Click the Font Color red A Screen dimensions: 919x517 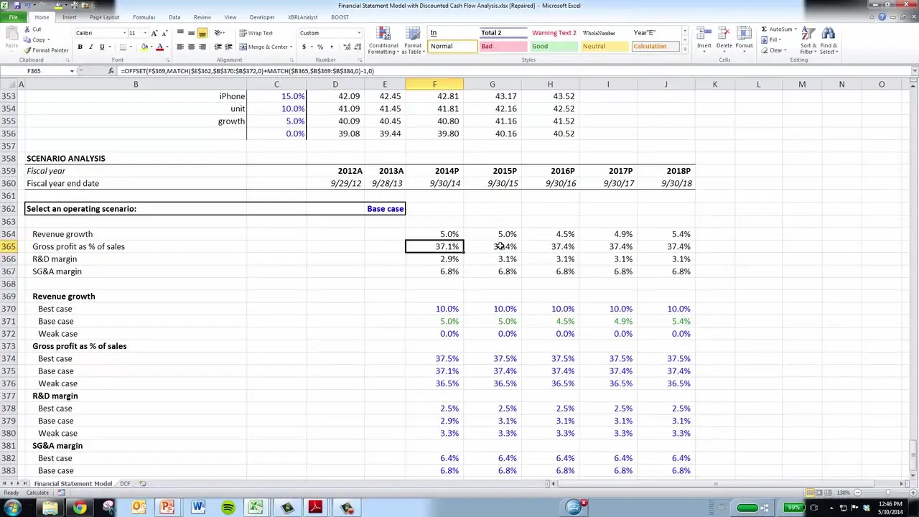(159, 47)
